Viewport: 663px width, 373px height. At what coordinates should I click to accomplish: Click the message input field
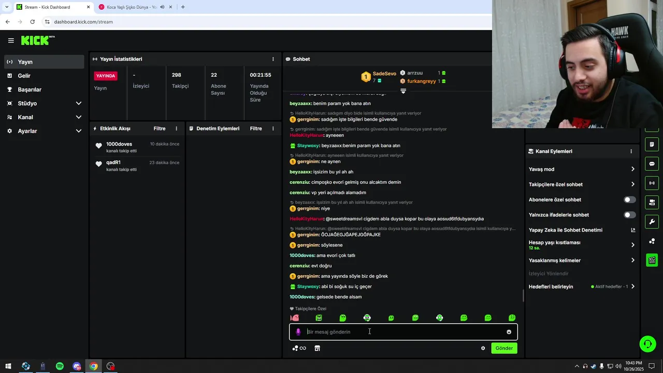point(404,332)
